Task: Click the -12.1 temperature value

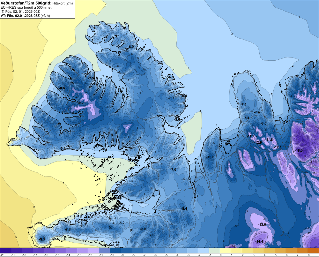Action: tap(278, 147)
